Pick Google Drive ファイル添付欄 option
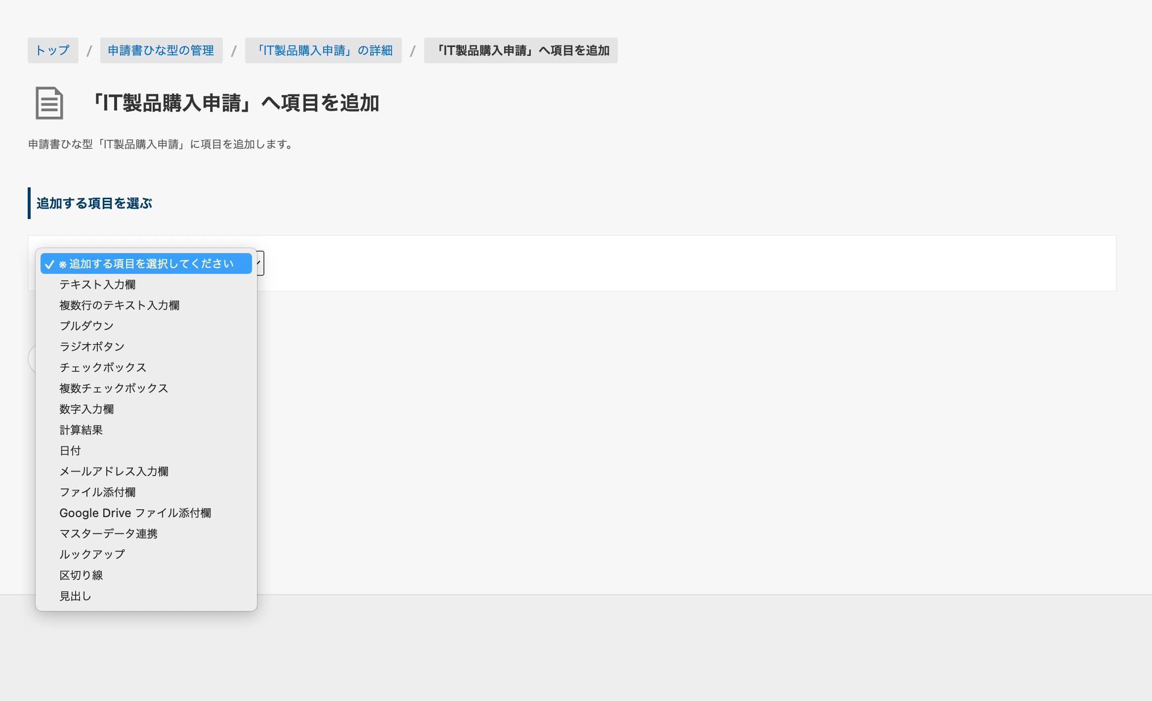The height and width of the screenshot is (701, 1152). coord(146,513)
